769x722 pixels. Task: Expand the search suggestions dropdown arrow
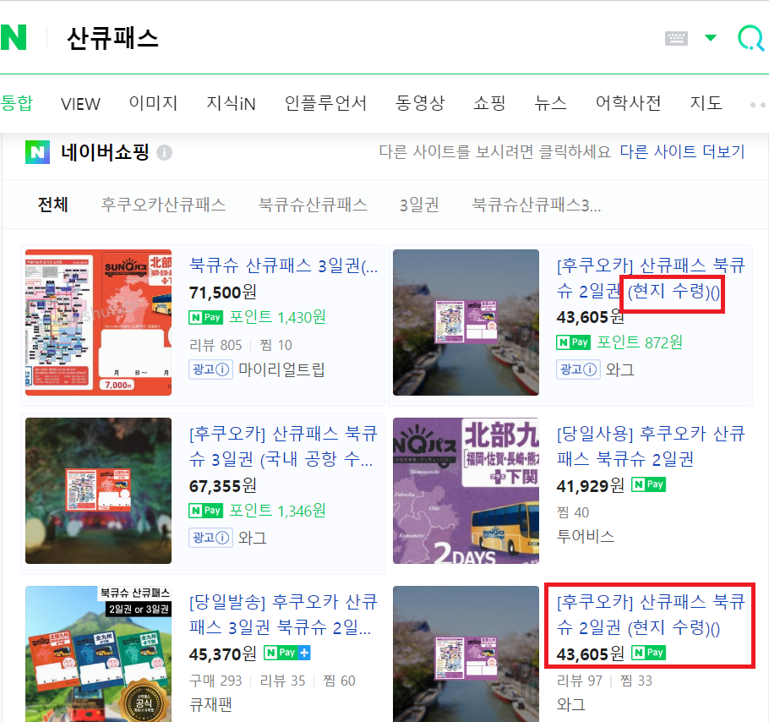click(710, 37)
